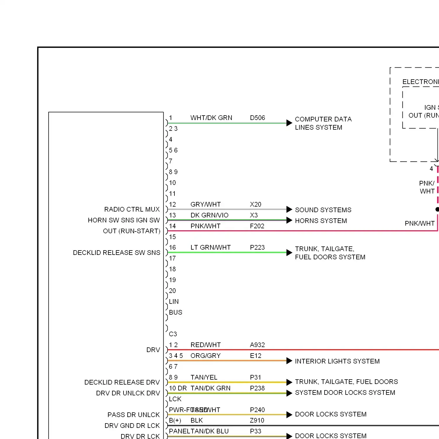Click pin number 16
Viewport: 439px width, 439px height.
click(172, 247)
